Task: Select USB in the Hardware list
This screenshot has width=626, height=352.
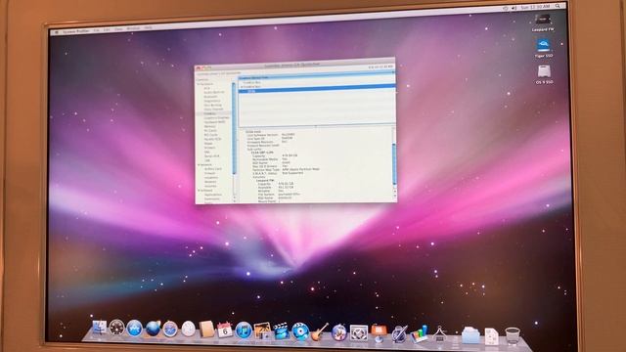Action: point(207,160)
